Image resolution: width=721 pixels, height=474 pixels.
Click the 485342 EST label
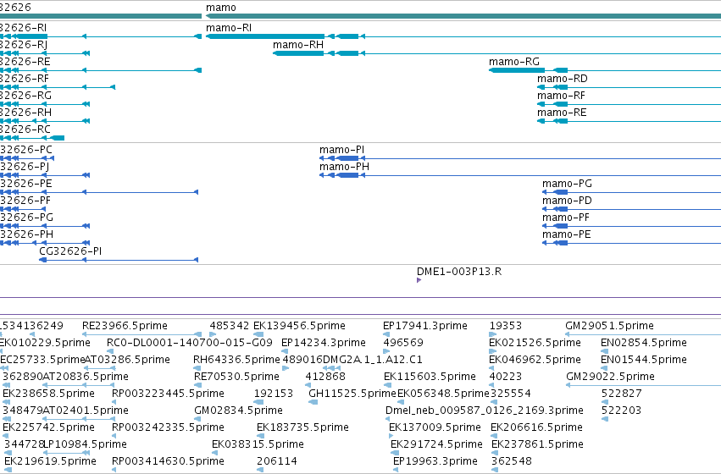click(x=230, y=326)
